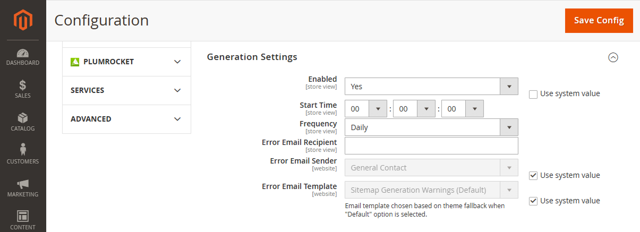Open the Dashboard gauge icon
640x232 pixels.
(23, 53)
